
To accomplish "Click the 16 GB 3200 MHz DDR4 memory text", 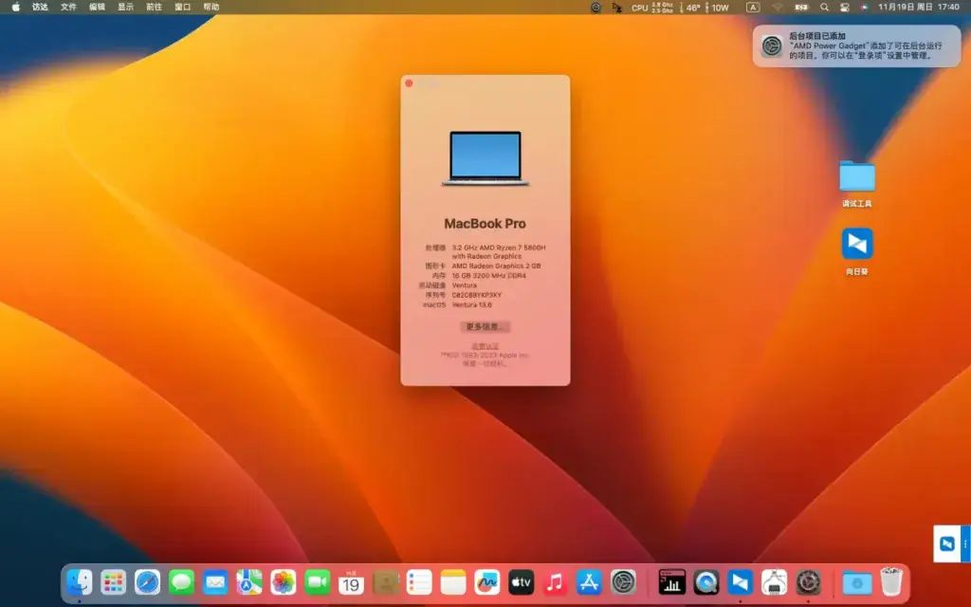I will 488,276.
